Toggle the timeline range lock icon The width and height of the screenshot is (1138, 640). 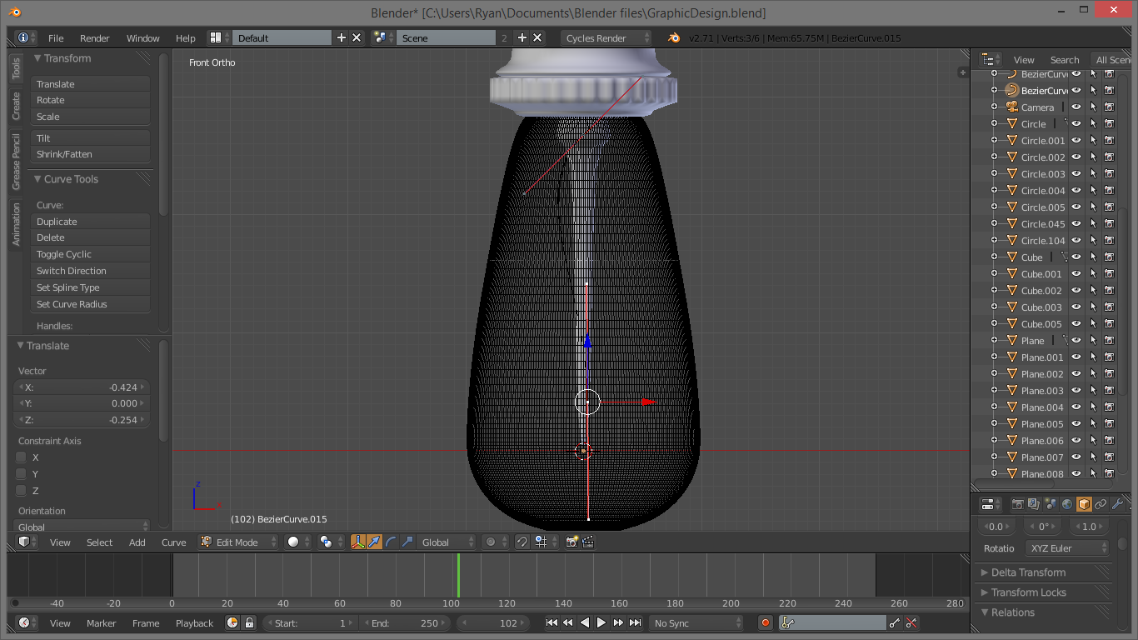[248, 622]
